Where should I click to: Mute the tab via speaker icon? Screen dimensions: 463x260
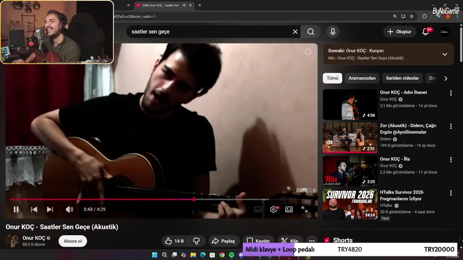pos(184,5)
